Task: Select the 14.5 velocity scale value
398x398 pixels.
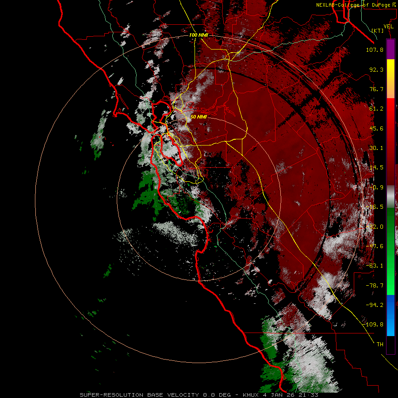Action: tap(376, 168)
